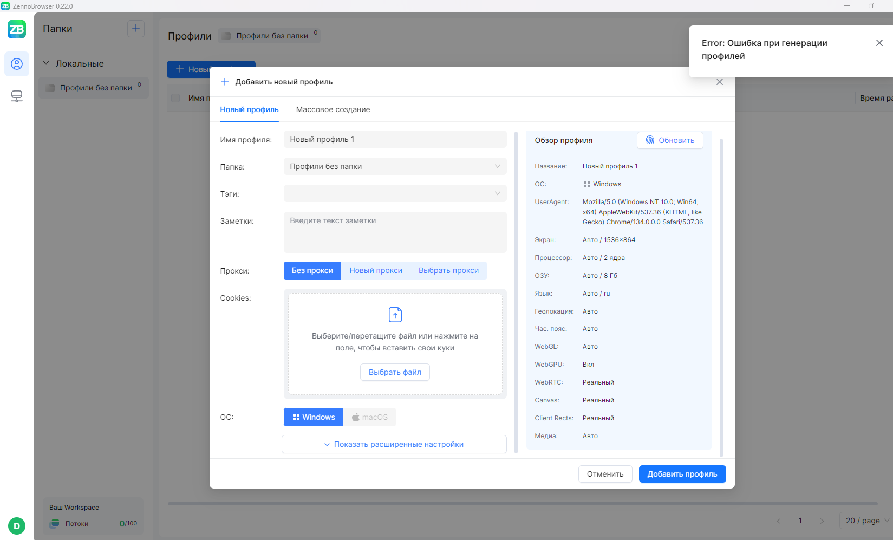Viewport: 893px width, 540px height.
Task: Switch to 'Массовое создание' tab
Action: (x=333, y=109)
